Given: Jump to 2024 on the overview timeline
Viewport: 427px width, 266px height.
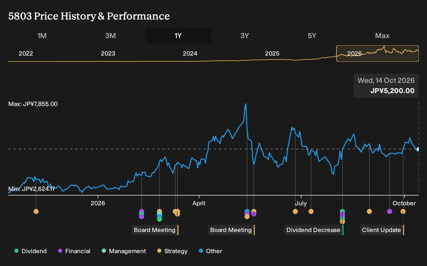Looking at the screenshot, I should (190, 54).
